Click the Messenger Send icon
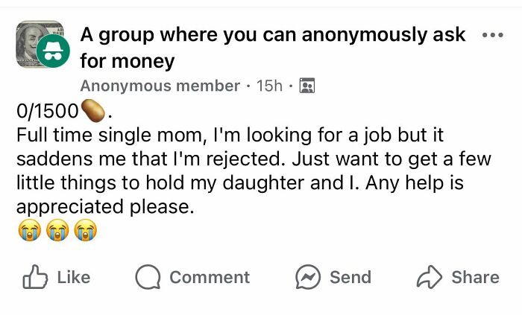Screen dimensions: 522x315 coord(308,277)
